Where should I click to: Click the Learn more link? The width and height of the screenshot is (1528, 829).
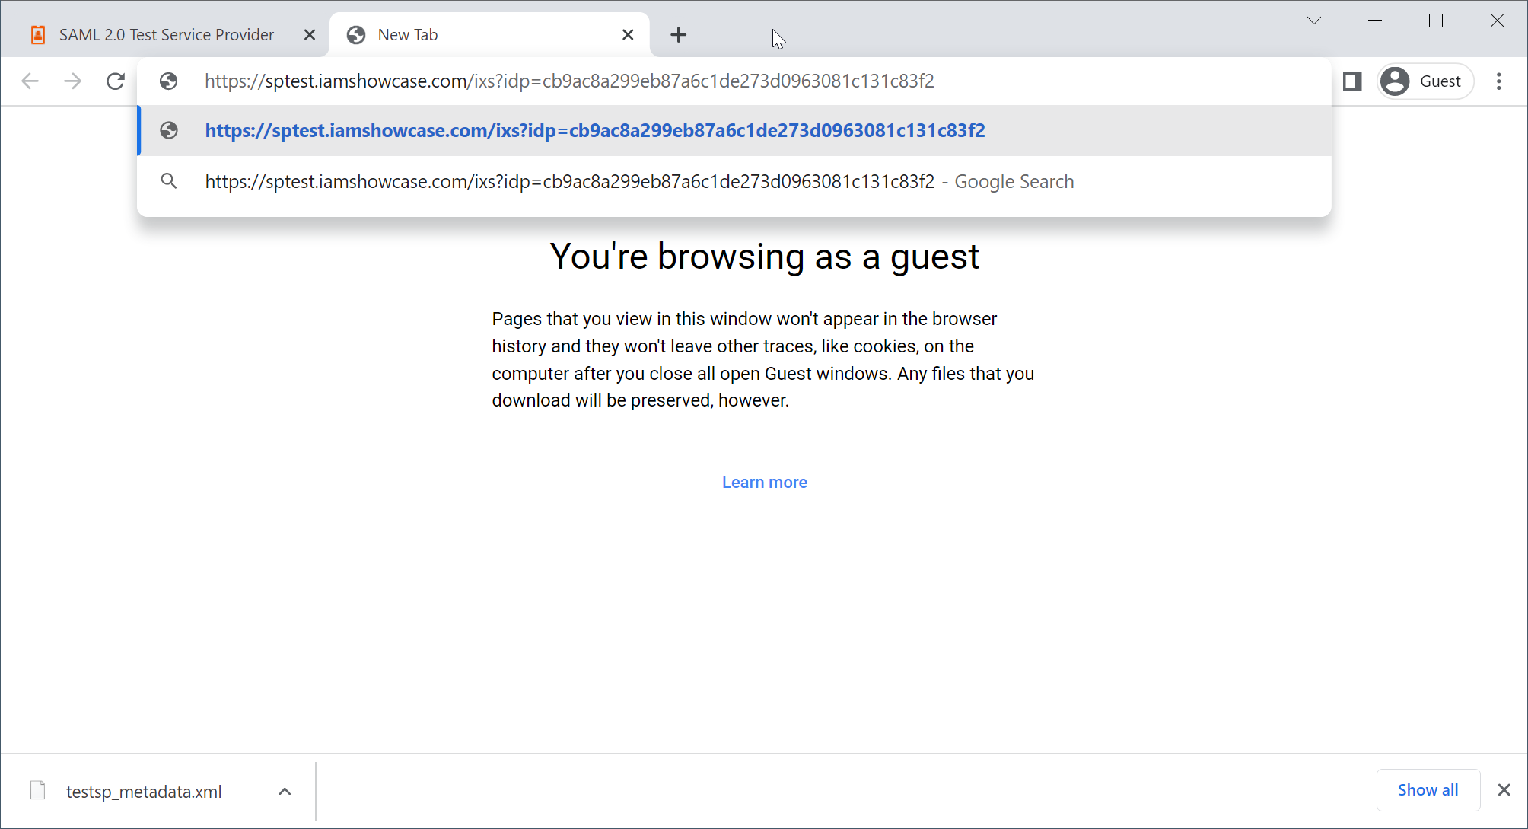(x=764, y=483)
